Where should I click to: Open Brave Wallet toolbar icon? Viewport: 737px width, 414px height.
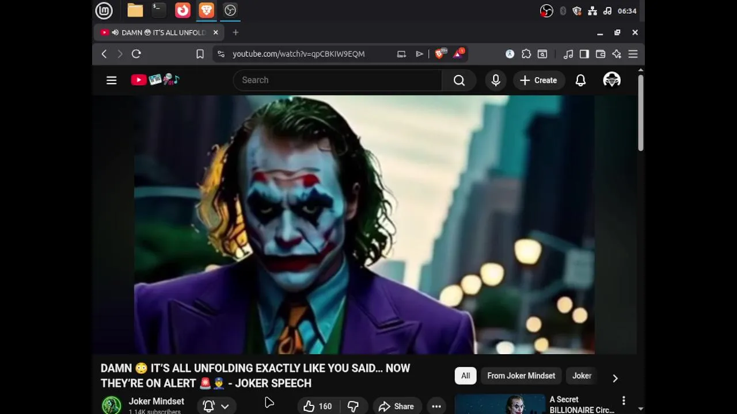pos(601,54)
